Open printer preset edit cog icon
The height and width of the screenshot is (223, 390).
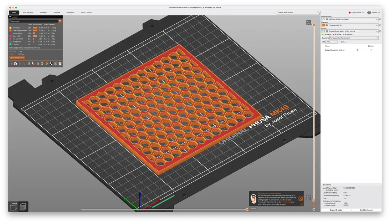point(380,31)
